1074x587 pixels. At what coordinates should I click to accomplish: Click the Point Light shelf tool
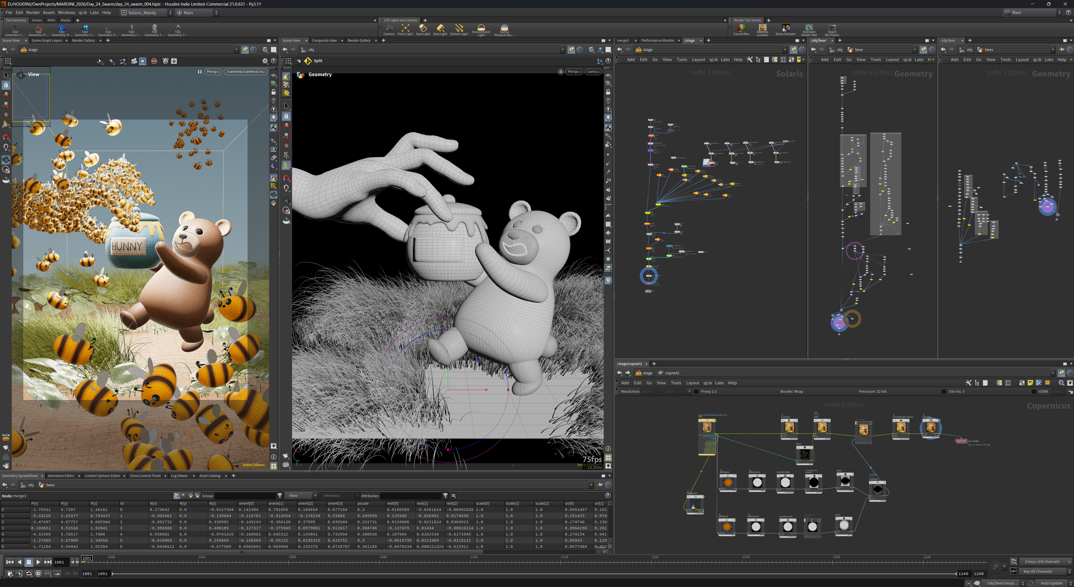tap(405, 29)
